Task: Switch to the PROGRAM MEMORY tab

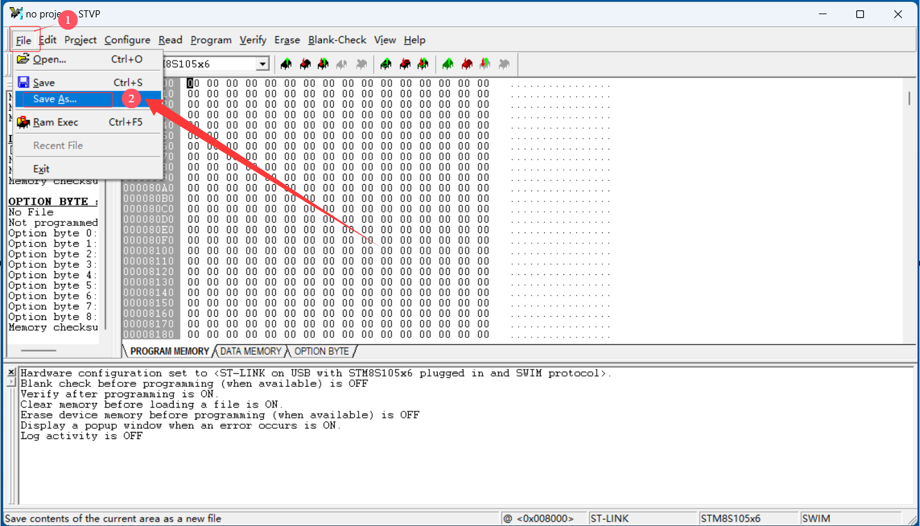Action: tap(169, 351)
